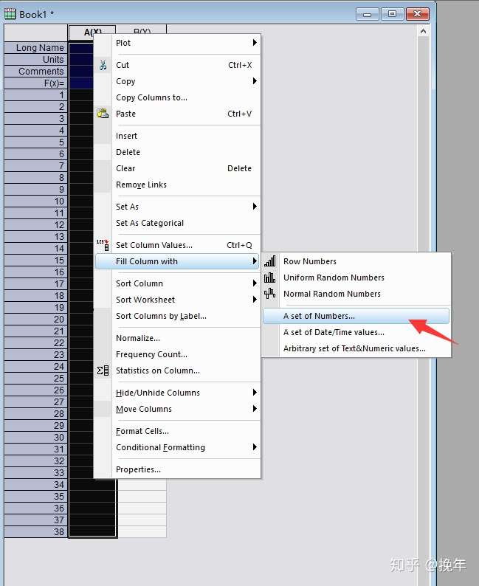Open Frequency Count... option
This screenshot has width=479, height=586.
(177, 354)
